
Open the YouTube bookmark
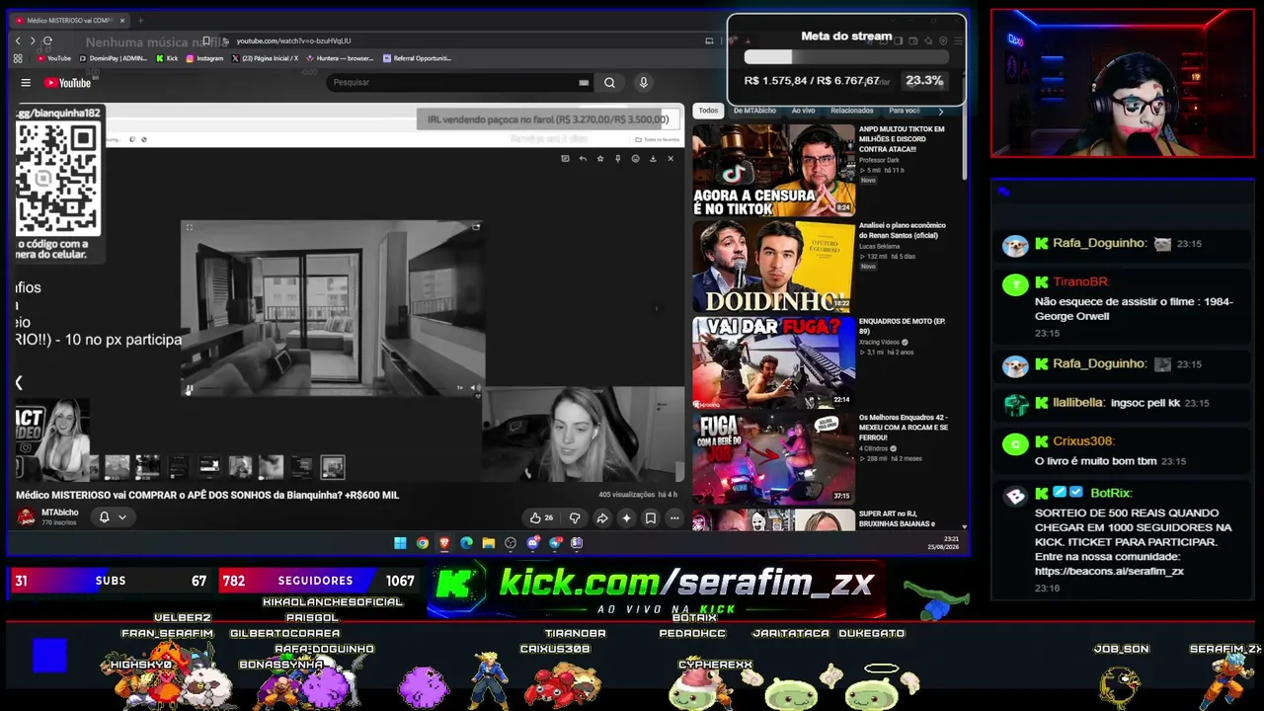tap(54, 58)
